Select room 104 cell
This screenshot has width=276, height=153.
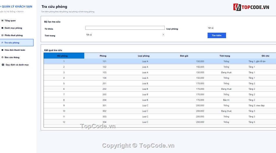point(104,78)
